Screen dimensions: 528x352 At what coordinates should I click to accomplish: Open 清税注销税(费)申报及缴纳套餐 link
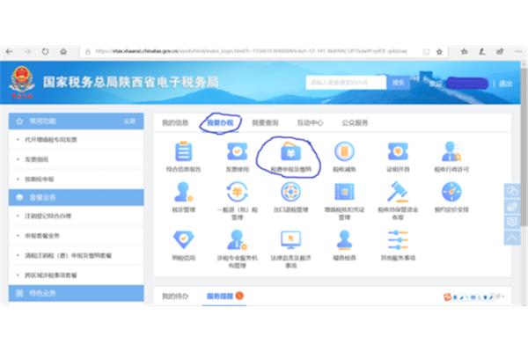pos(68,255)
